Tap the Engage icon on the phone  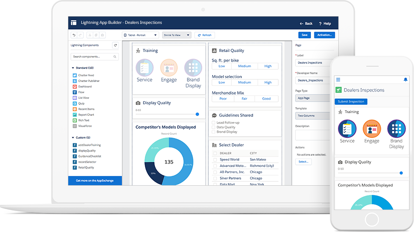point(372,128)
